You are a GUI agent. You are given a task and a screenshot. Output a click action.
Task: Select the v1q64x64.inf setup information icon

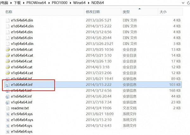[8, 102]
